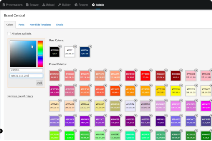The width and height of the screenshot is (212, 141).
Task: Open the Upload page
Action: 48,5
